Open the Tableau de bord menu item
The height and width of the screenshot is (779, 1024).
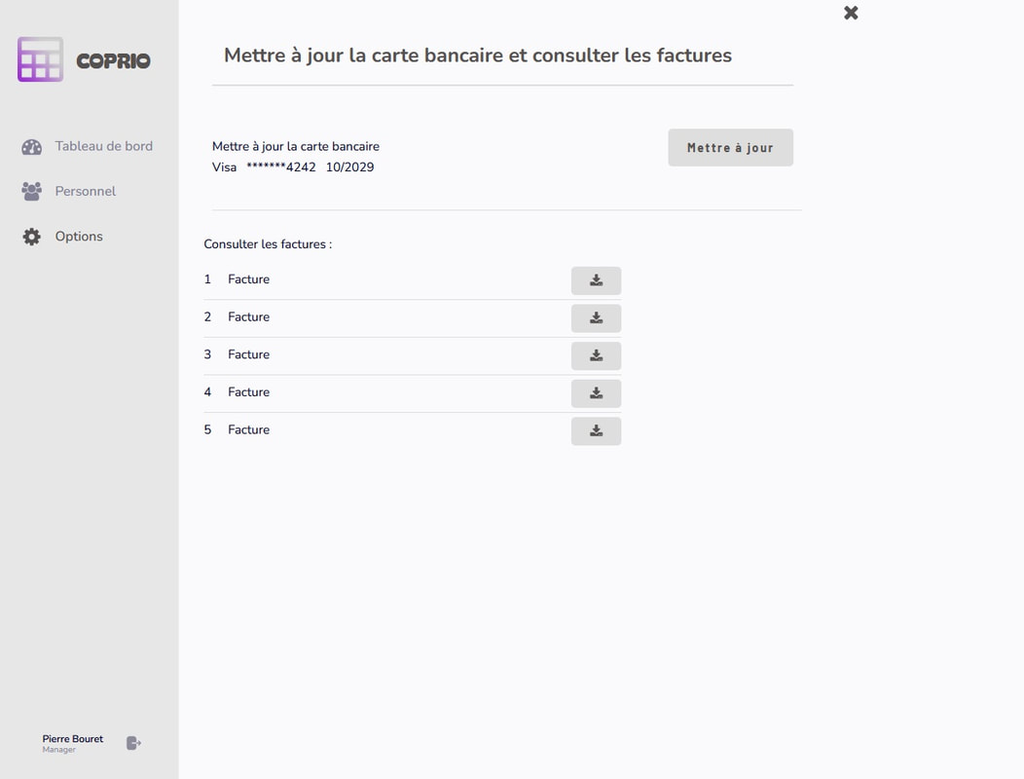(103, 146)
